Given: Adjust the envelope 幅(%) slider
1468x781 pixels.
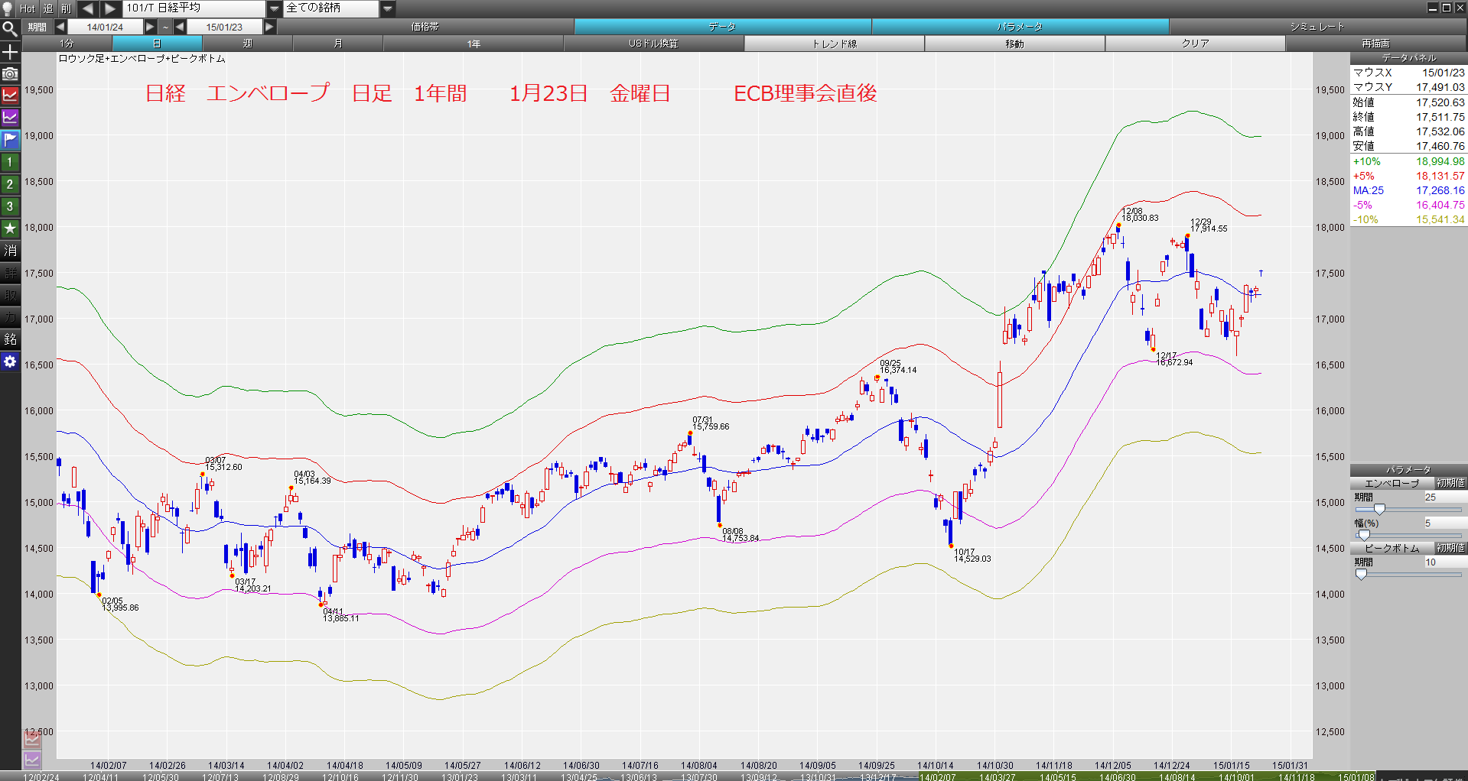Looking at the screenshot, I should (x=1364, y=535).
